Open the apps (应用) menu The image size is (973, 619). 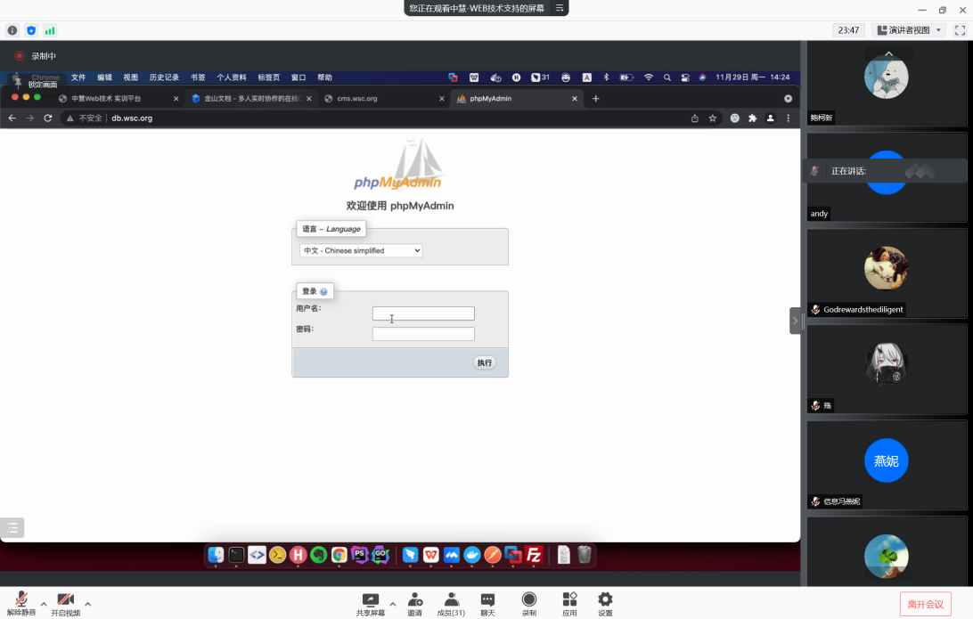(569, 604)
